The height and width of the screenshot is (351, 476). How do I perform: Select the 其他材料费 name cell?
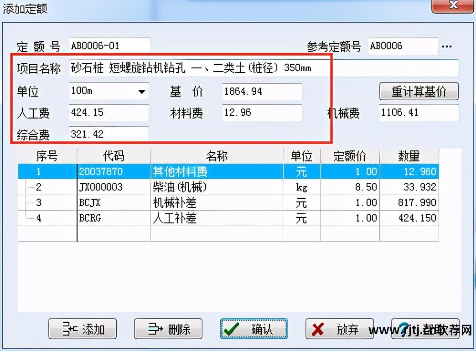click(x=217, y=171)
